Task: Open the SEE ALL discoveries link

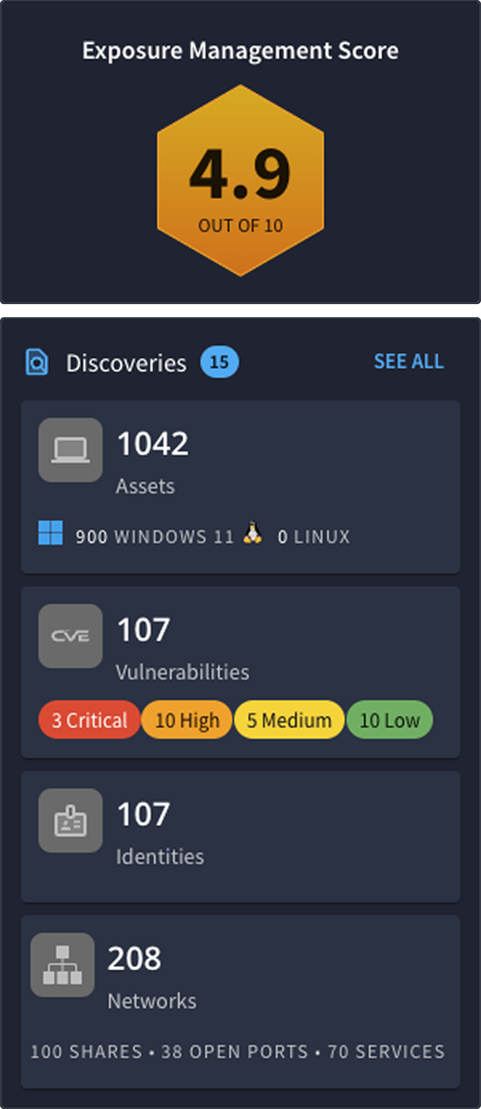Action: pos(408,361)
